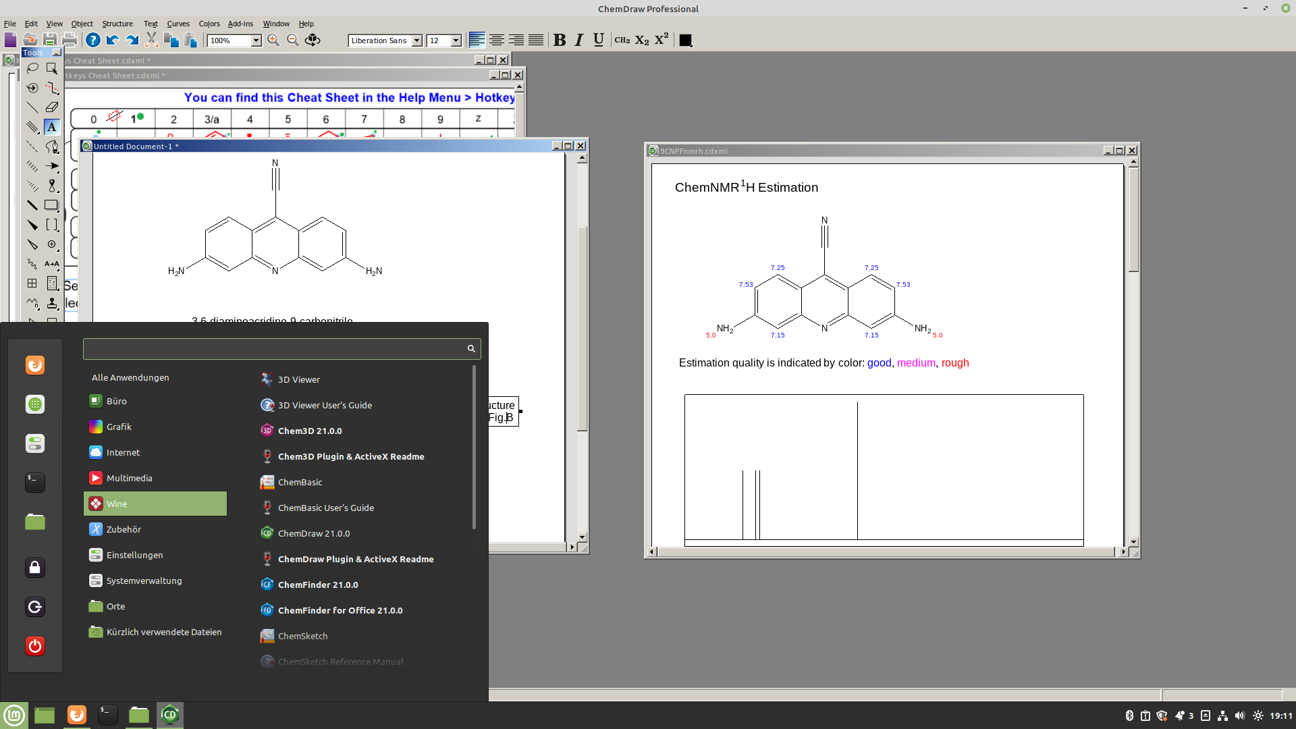Viewport: 1296px width, 729px height.
Task: Open the Colors menu
Action: 209,24
